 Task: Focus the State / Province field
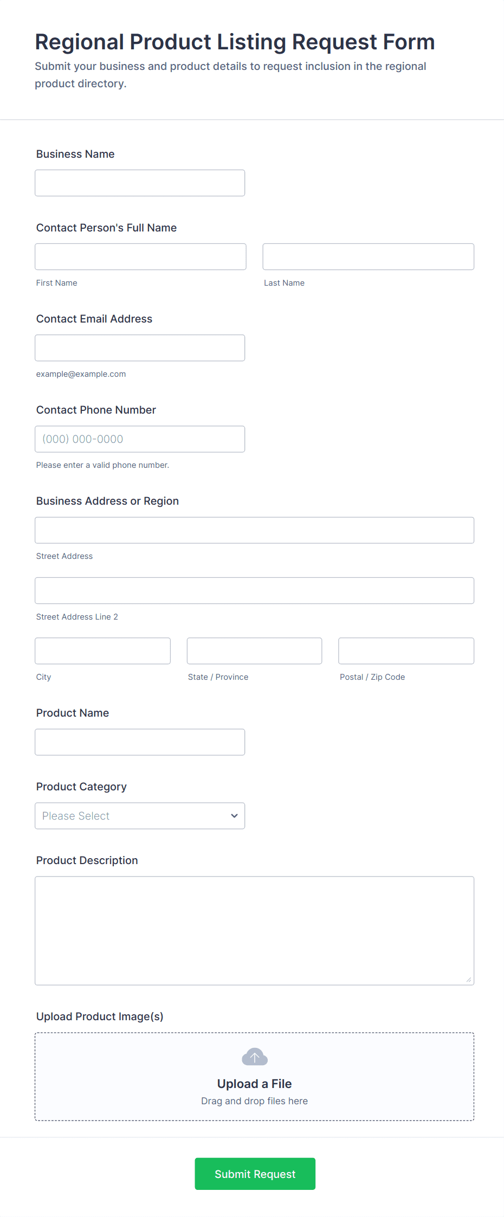(254, 651)
